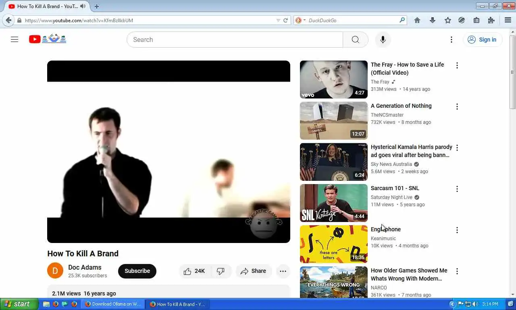This screenshot has width=516, height=310.
Task: Click the padlock site-info icon
Action: click(x=19, y=21)
